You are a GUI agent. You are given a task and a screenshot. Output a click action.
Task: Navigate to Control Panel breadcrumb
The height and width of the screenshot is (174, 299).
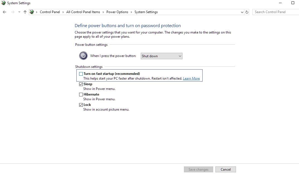[50, 12]
